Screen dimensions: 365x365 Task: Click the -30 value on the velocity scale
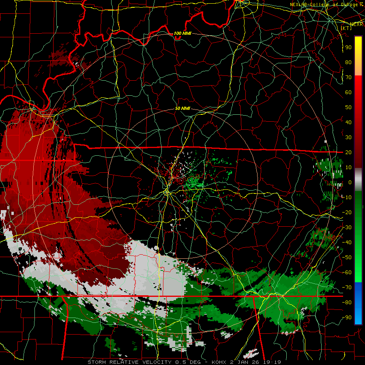pyautogui.click(x=347, y=228)
